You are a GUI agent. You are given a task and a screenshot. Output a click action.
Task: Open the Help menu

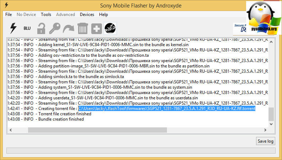103,15
